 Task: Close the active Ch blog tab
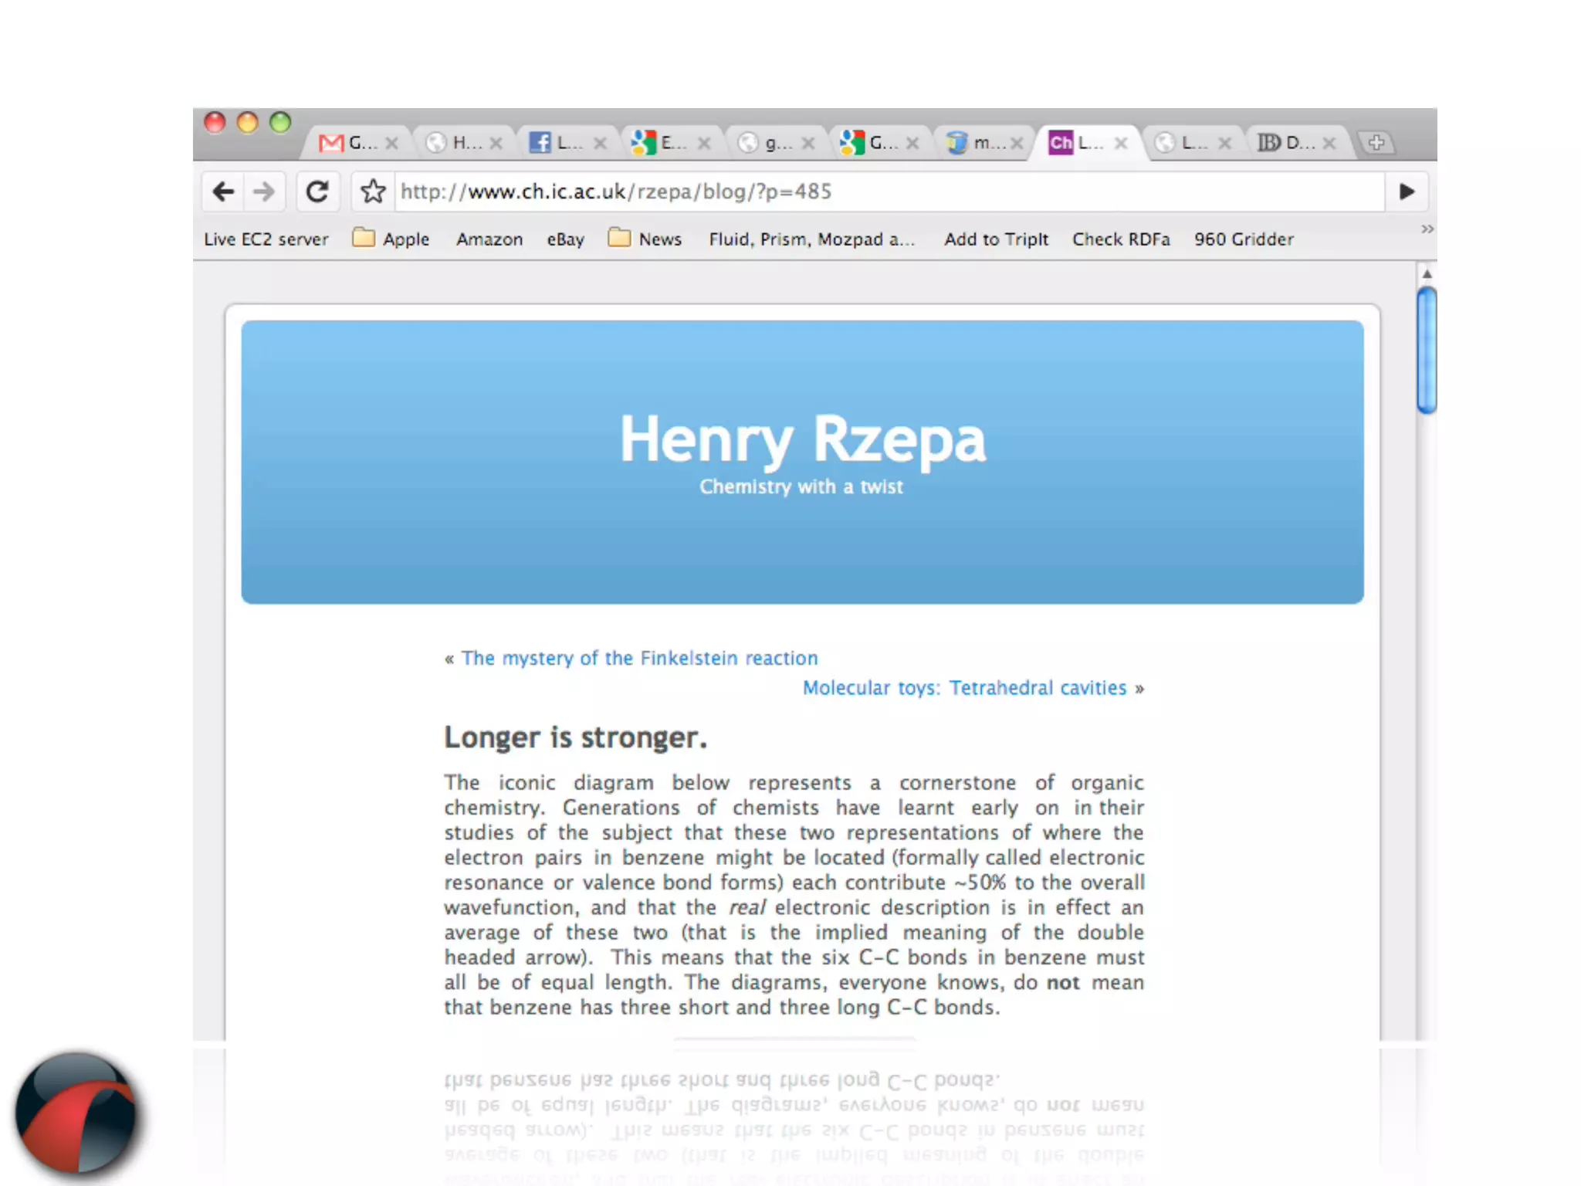(x=1122, y=143)
